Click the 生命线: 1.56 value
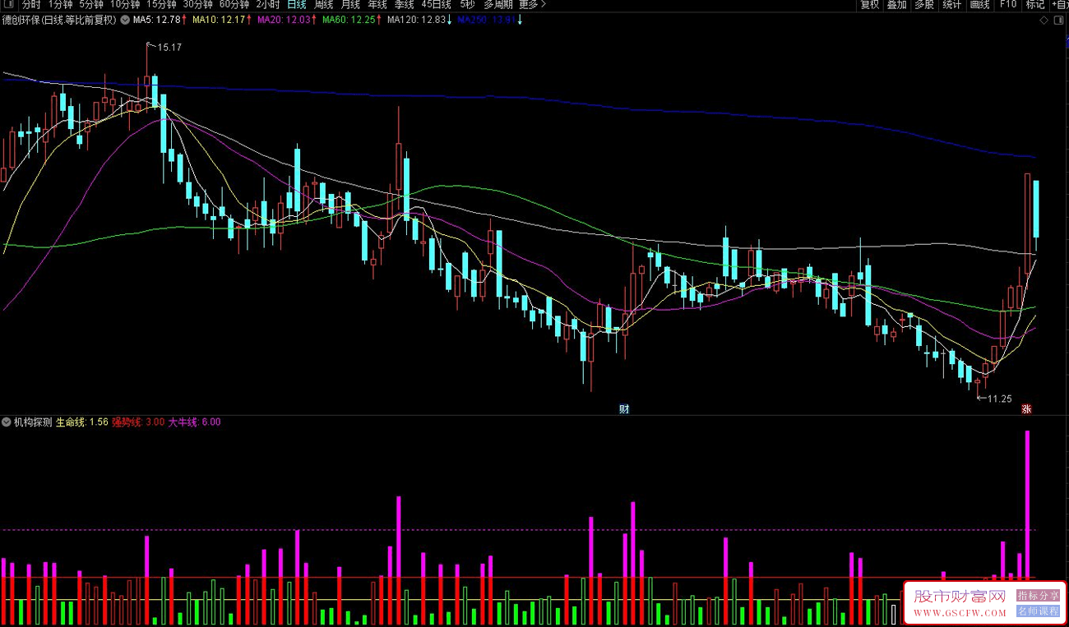The width and height of the screenshot is (1069, 627). pyautogui.click(x=82, y=422)
